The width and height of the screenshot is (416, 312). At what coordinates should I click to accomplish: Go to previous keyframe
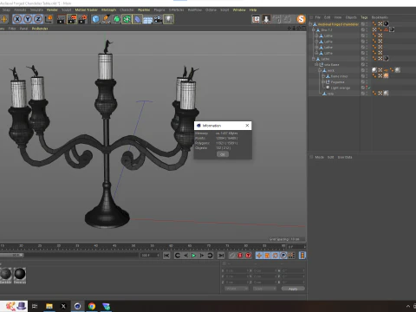click(178, 256)
